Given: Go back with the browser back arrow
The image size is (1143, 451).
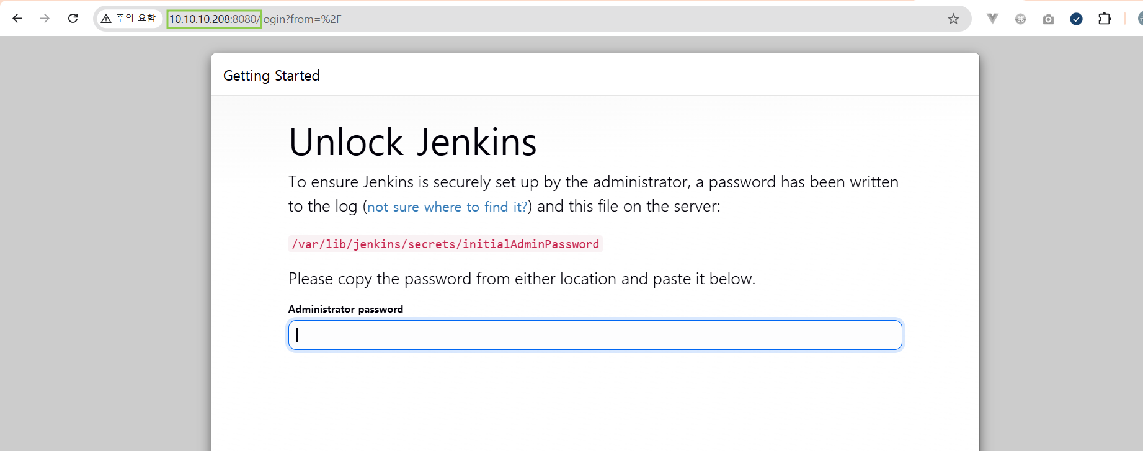Looking at the screenshot, I should [17, 19].
